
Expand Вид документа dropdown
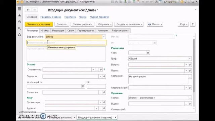(104, 37)
